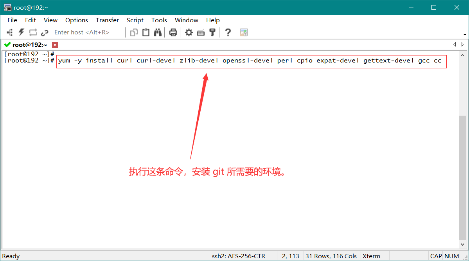Open the Session Manager toolbar icon
The width and height of the screenshot is (469, 261).
pyautogui.click(x=10, y=32)
